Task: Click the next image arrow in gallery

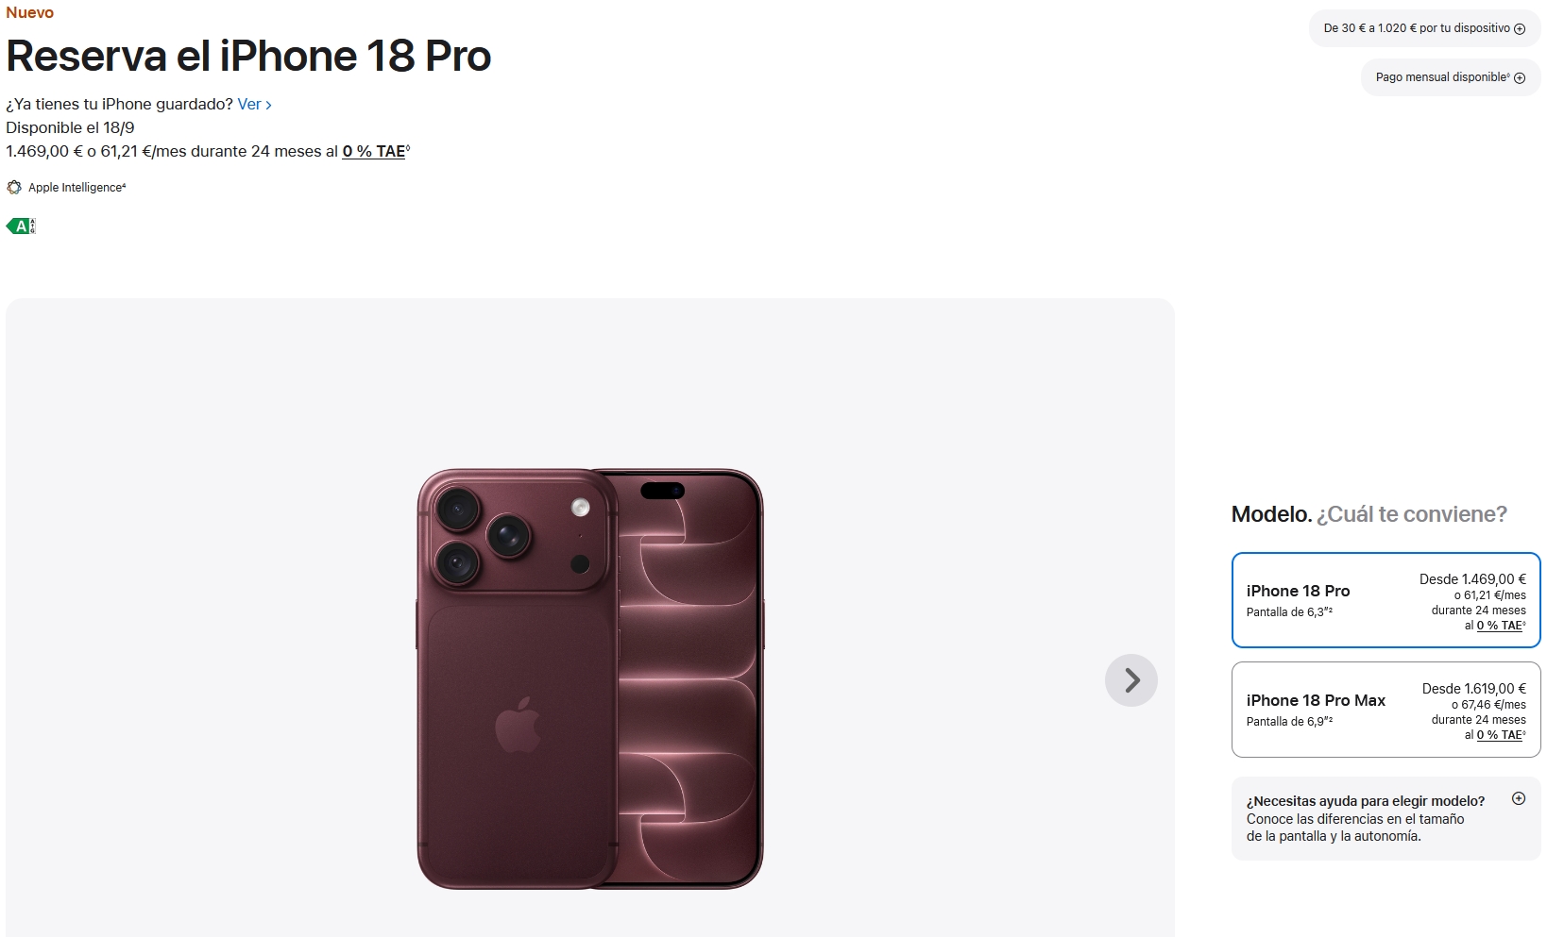Action: 1130,679
